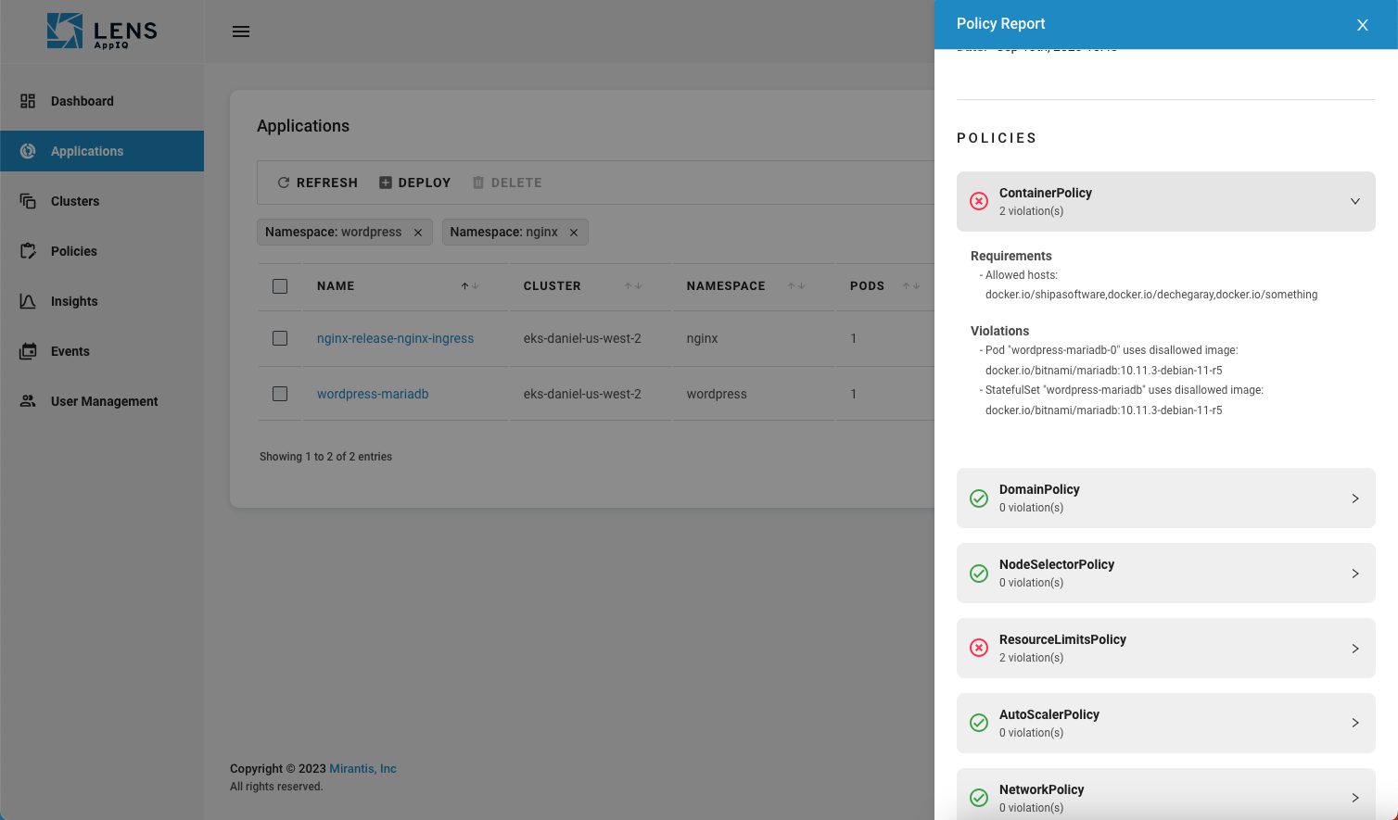Open the Insights menu item

click(102, 301)
